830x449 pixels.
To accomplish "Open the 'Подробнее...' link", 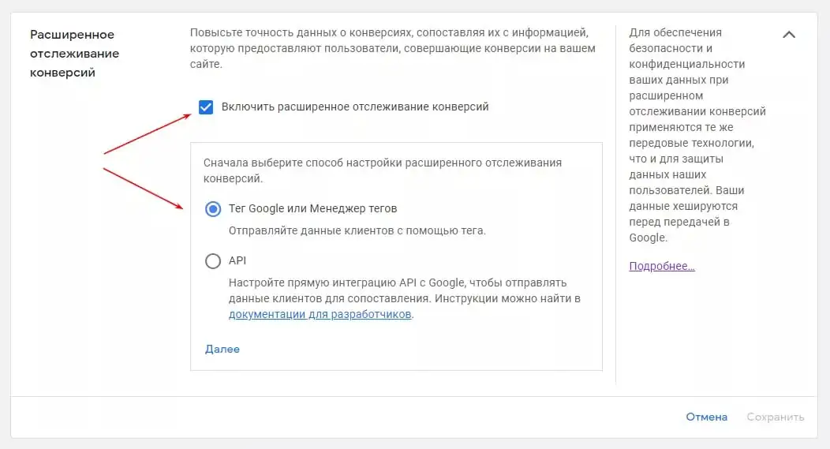I will (x=662, y=266).
